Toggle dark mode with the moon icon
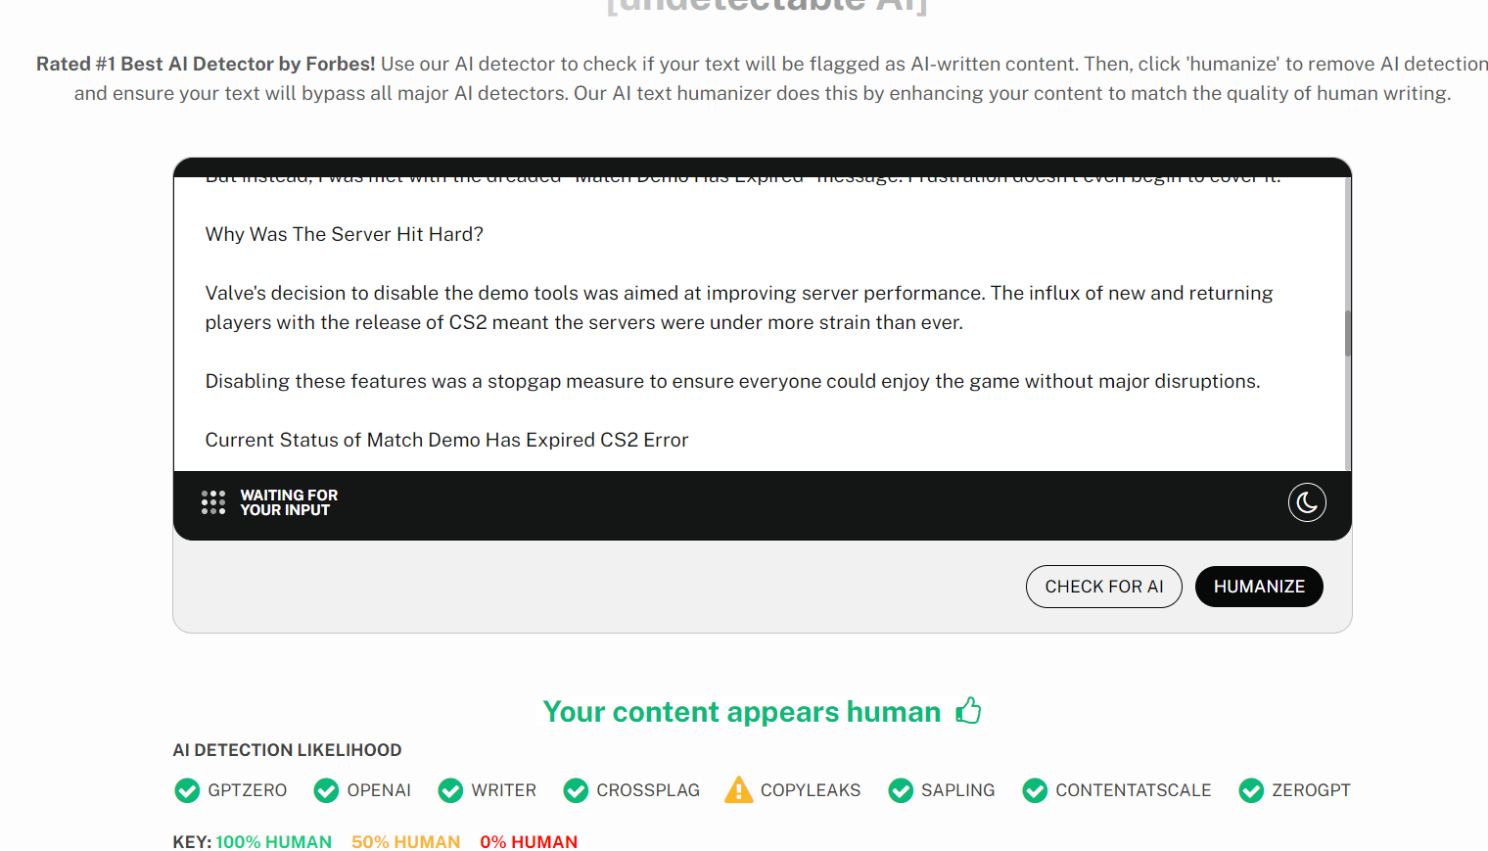The image size is (1488, 851). coord(1307,502)
